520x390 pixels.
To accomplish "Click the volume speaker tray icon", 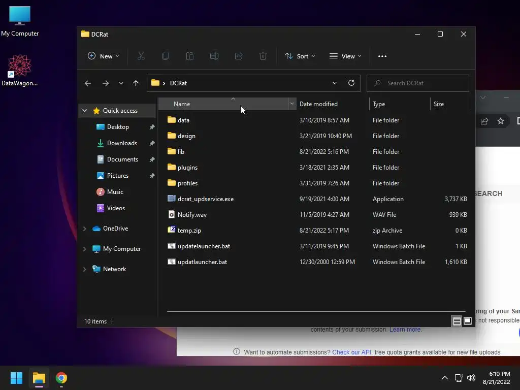I will 471,378.
